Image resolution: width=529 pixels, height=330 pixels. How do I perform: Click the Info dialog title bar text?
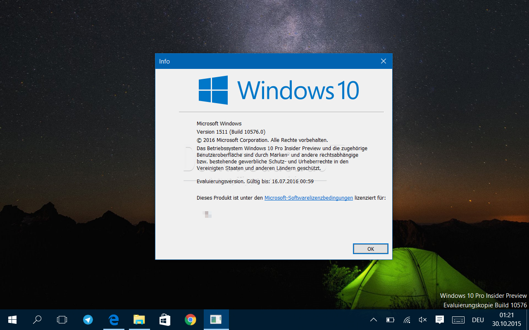click(x=164, y=61)
